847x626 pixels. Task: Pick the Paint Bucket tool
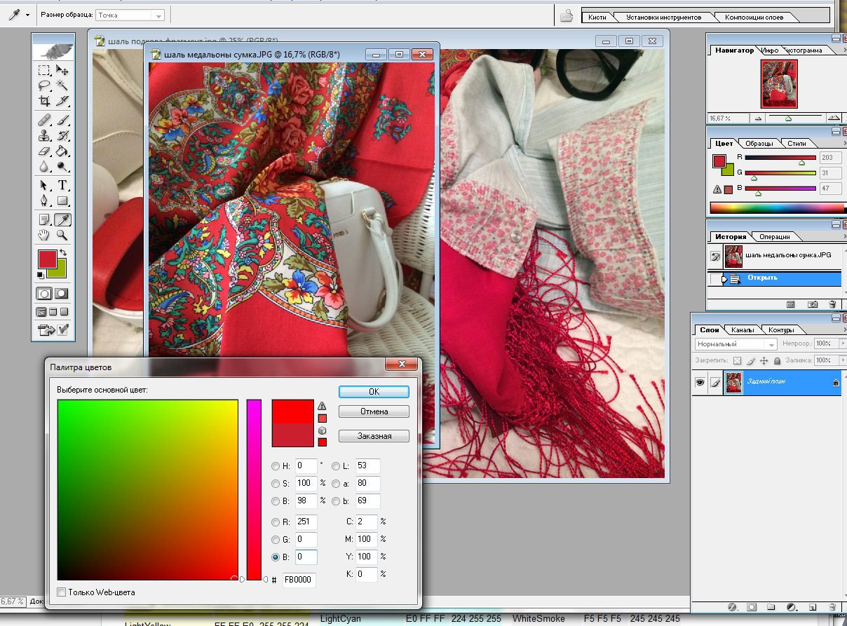[62, 151]
